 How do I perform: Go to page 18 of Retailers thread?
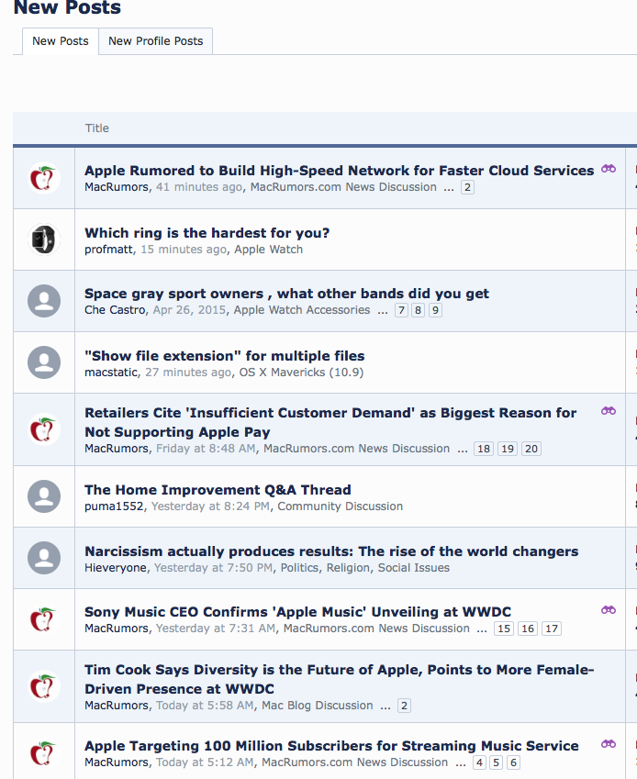click(484, 449)
